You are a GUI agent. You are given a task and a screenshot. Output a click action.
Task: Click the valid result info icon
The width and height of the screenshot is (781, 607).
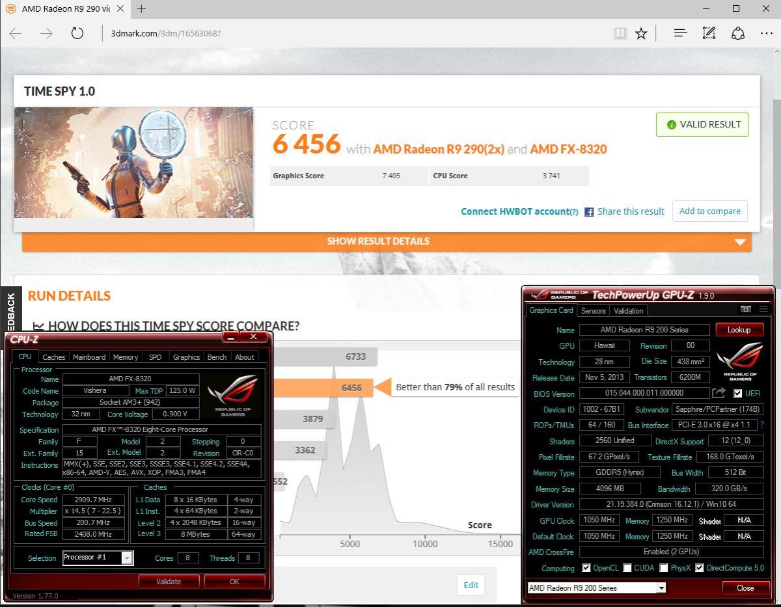tap(671, 124)
